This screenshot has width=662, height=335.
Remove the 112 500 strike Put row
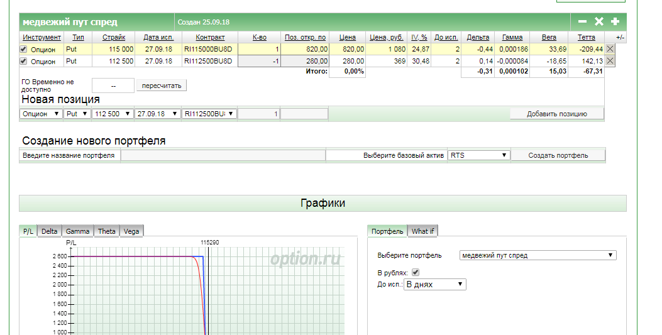coord(610,61)
